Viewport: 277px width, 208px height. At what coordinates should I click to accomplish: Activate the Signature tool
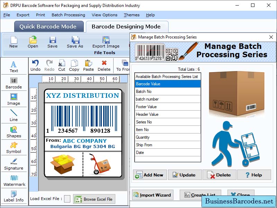tap(14, 164)
